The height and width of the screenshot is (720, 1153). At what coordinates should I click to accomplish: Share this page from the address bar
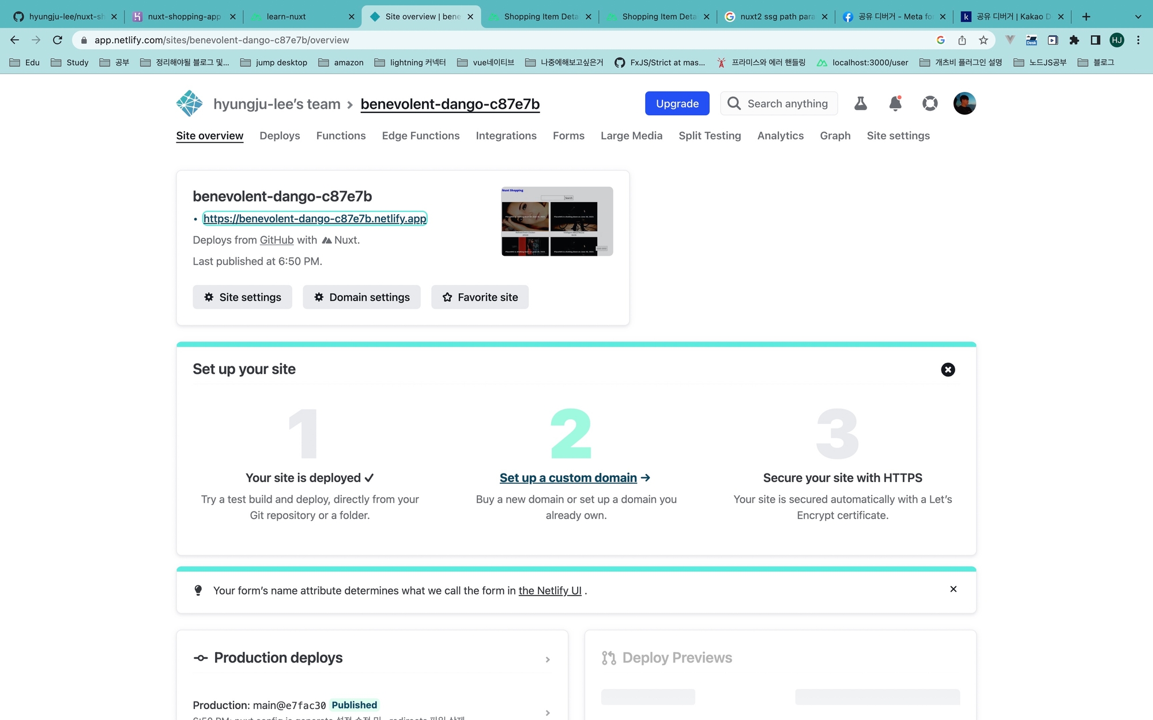click(x=962, y=40)
